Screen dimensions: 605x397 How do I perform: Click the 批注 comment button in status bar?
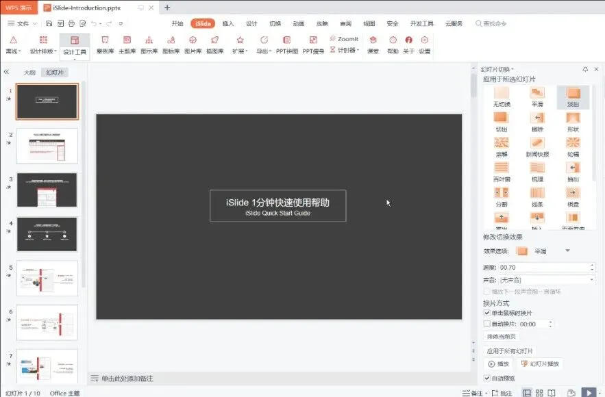pos(502,393)
